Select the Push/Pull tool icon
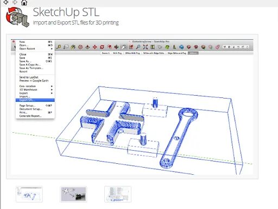The image size is (278, 209). point(87,47)
